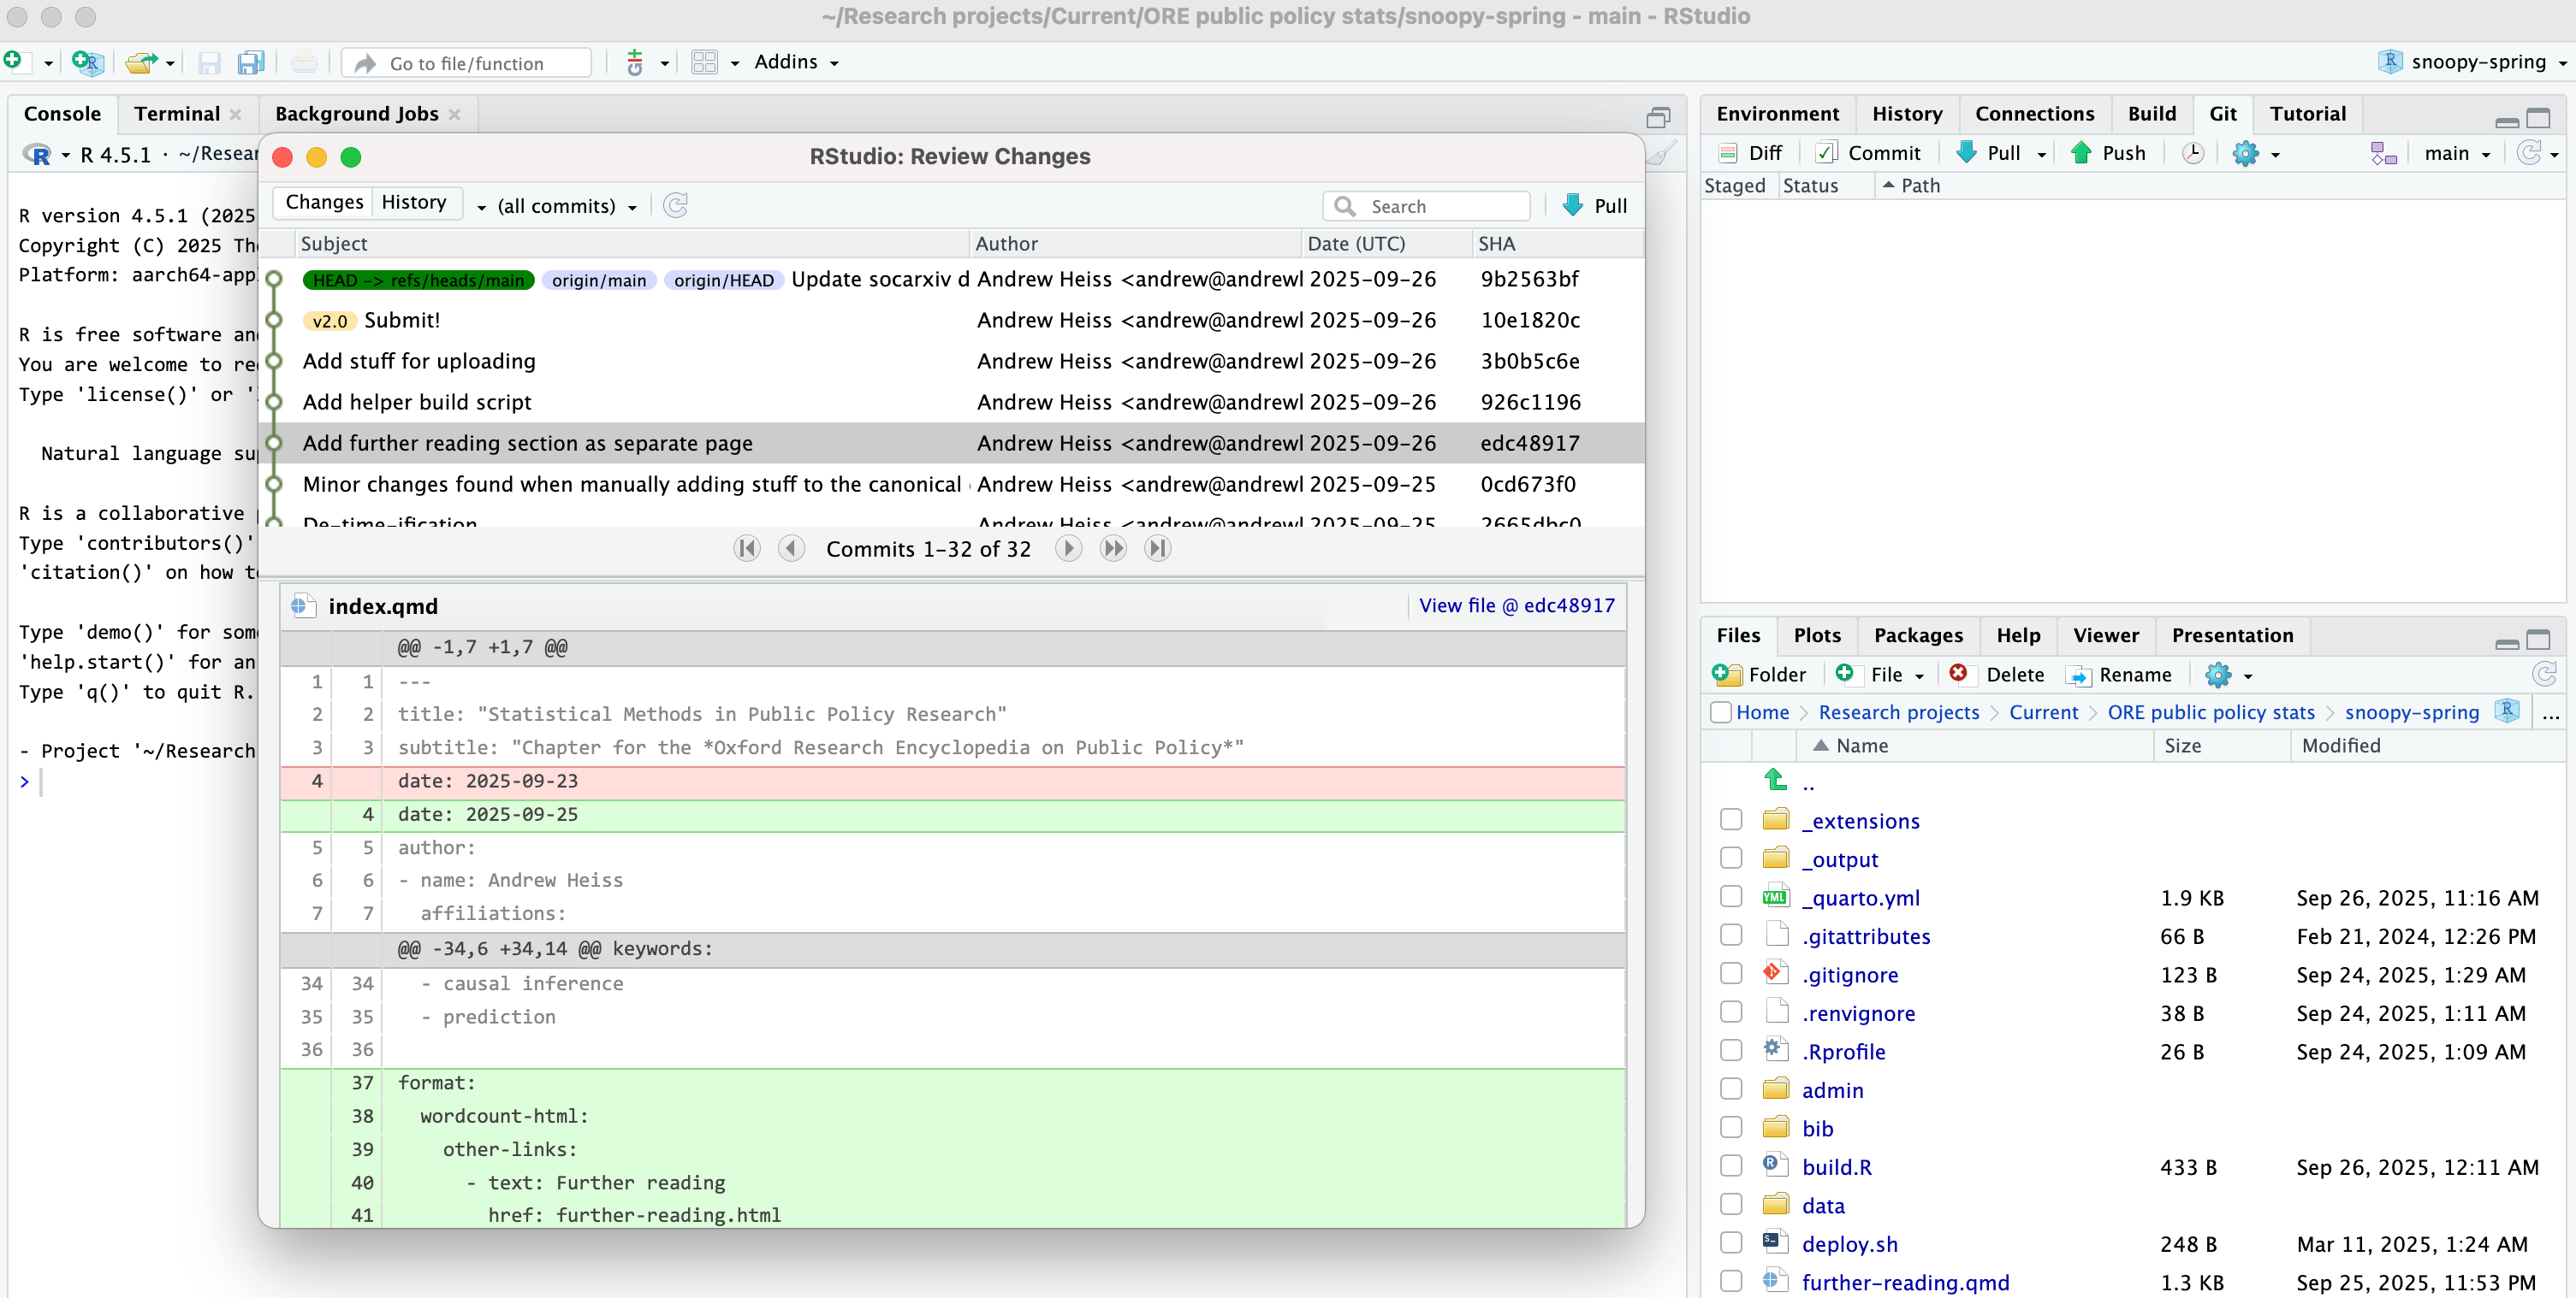Click the Delete file icon
This screenshot has width=2576, height=1298.
click(1959, 675)
